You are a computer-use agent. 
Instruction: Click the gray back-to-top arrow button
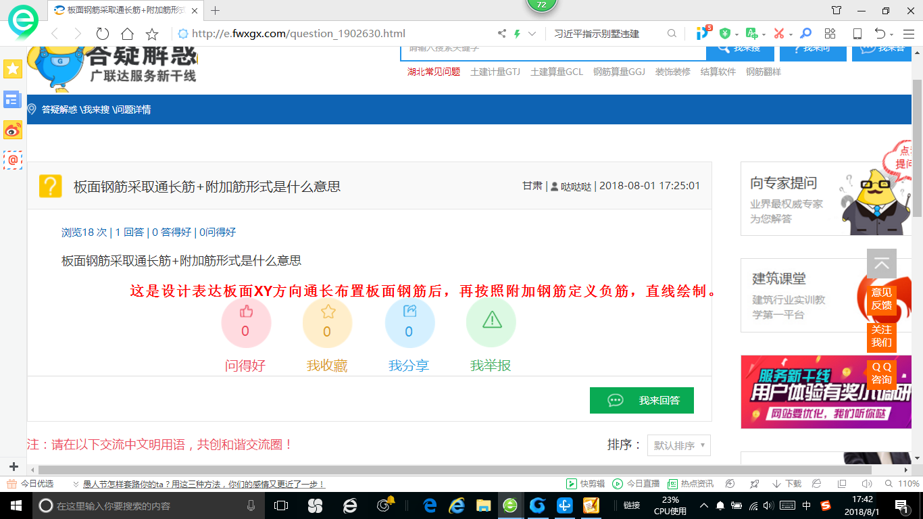point(882,264)
